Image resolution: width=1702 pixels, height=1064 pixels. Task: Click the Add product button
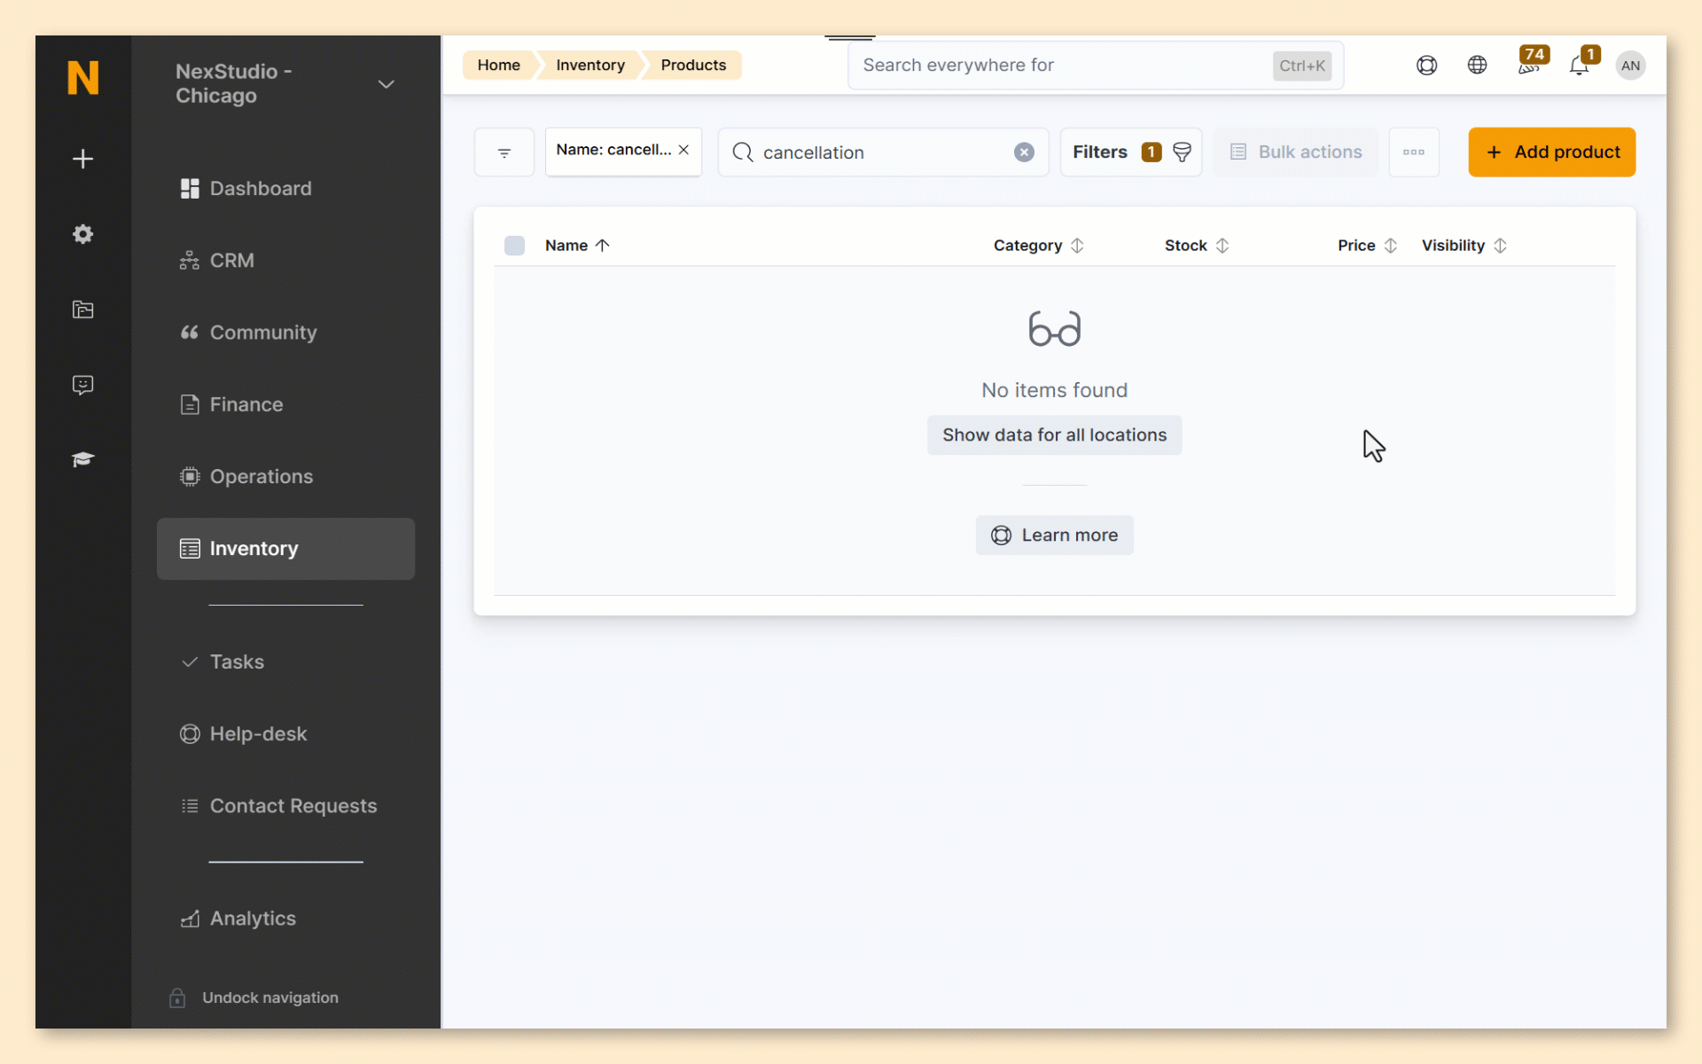click(1551, 153)
